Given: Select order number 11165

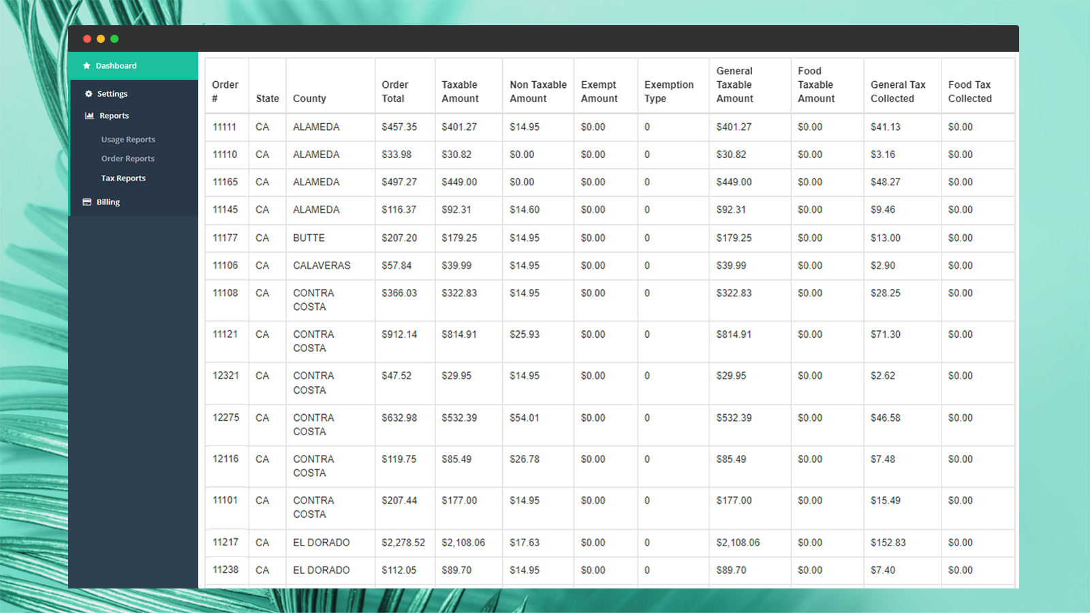Looking at the screenshot, I should tap(225, 183).
